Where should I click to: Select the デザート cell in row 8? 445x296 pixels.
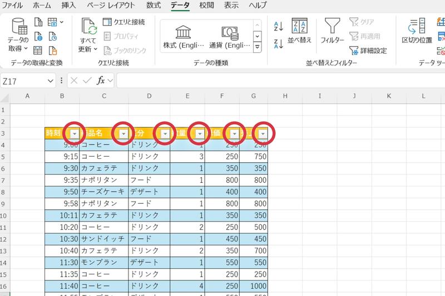[149, 192]
